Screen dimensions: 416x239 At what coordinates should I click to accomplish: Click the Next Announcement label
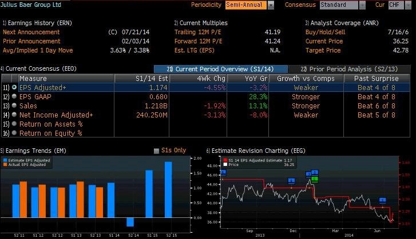pyautogui.click(x=31, y=33)
